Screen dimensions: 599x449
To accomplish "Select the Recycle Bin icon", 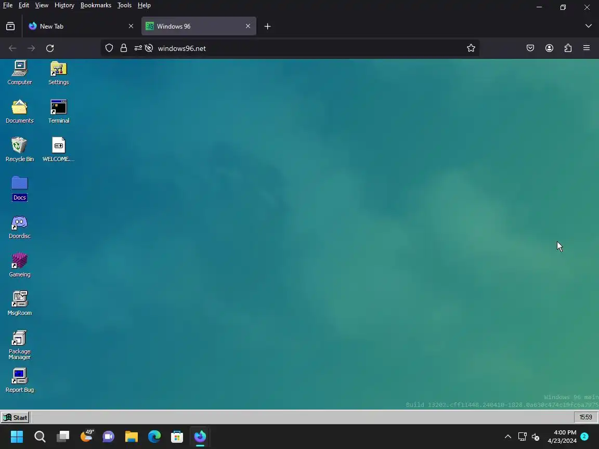I will click(19, 150).
